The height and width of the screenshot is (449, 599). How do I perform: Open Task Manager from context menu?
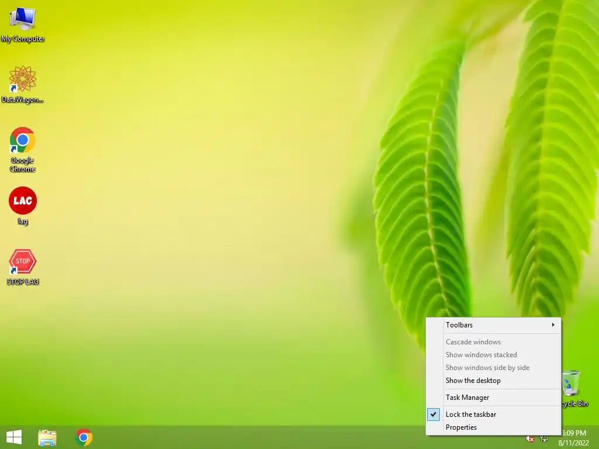point(493,398)
